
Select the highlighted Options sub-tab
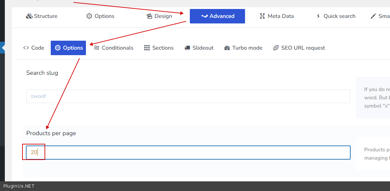pyautogui.click(x=68, y=48)
